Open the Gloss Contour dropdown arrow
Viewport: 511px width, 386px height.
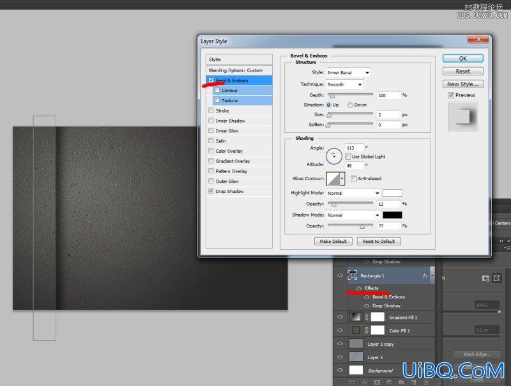(342, 179)
